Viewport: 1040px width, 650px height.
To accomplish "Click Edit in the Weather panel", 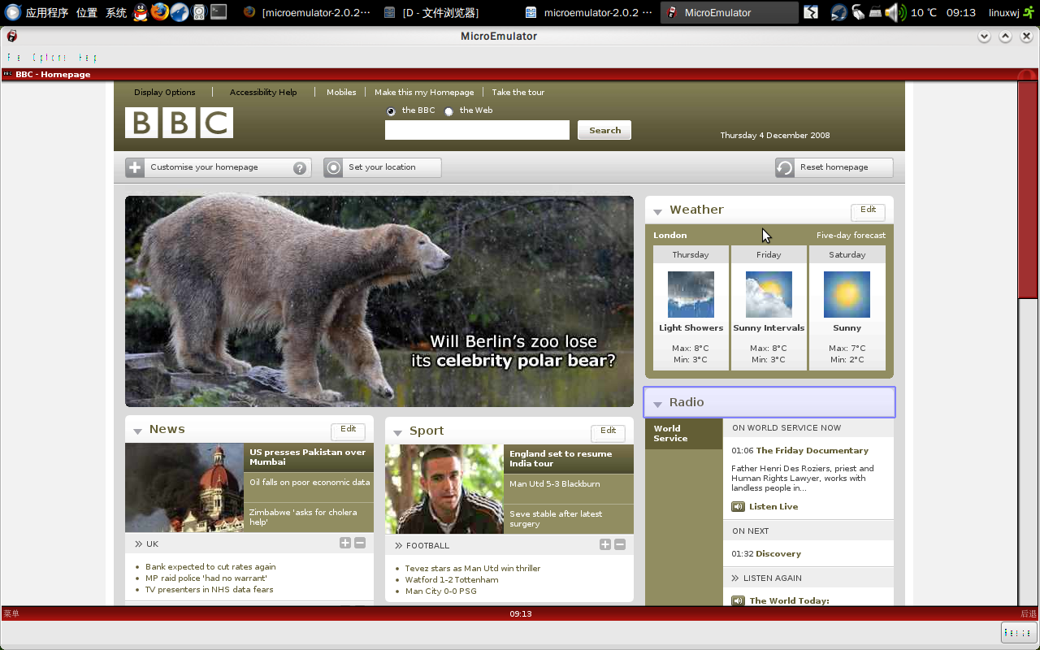I will [x=868, y=210].
